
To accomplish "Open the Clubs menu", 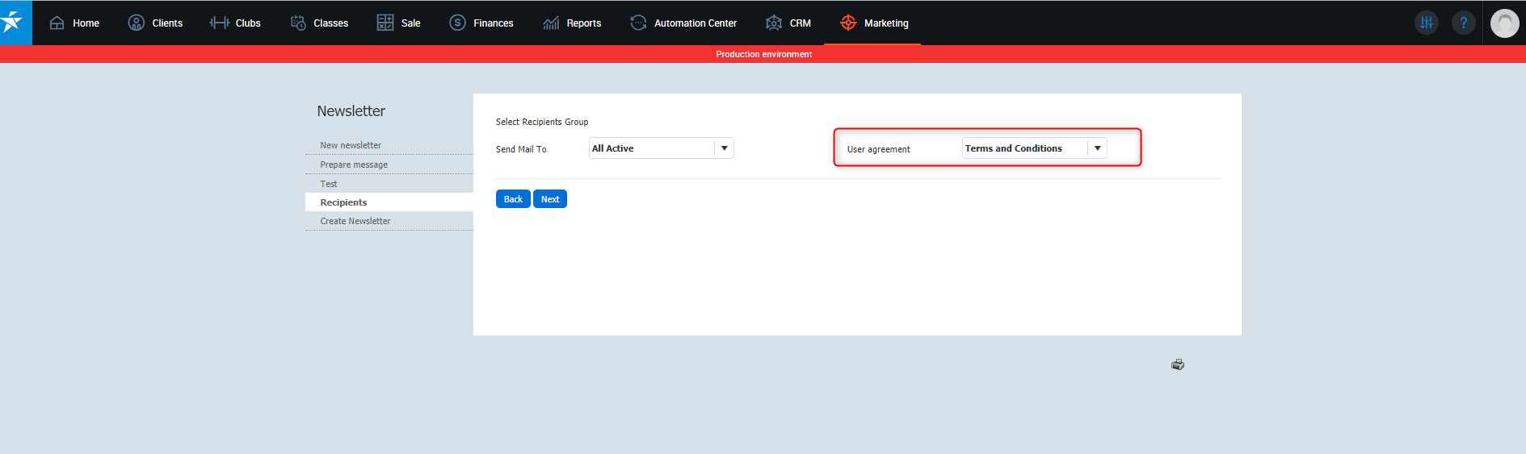I will [x=235, y=23].
